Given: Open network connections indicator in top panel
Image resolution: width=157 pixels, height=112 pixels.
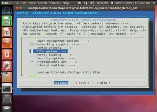Looking at the screenshot, I should (x=86, y=3).
